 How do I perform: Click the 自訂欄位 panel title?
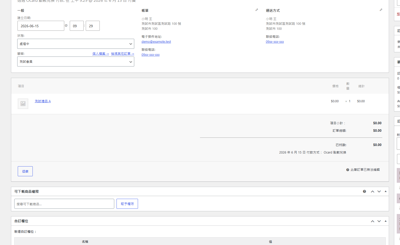pos(21,221)
